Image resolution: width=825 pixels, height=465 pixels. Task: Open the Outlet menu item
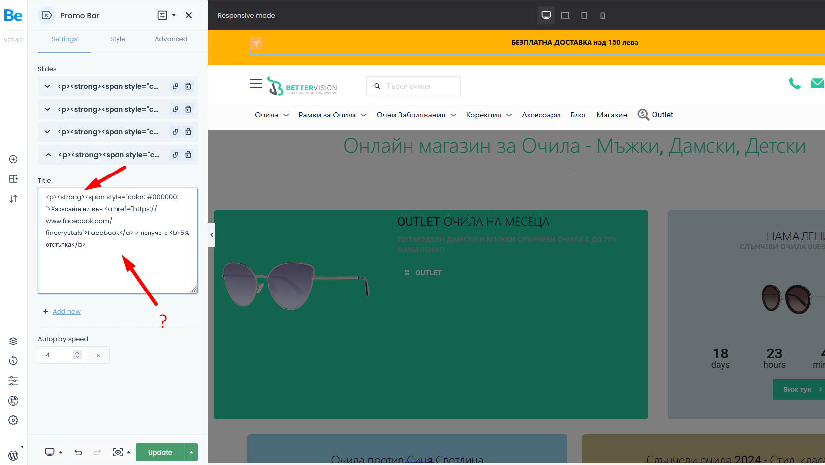655,115
